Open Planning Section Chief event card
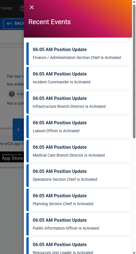This screenshot has height=254, width=136. point(79,200)
